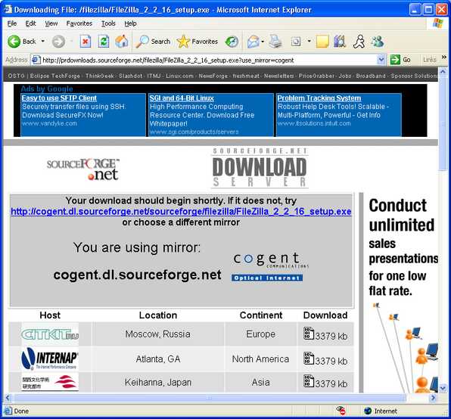
Task: Open the Back history dropdown arrow
Action: point(43,42)
